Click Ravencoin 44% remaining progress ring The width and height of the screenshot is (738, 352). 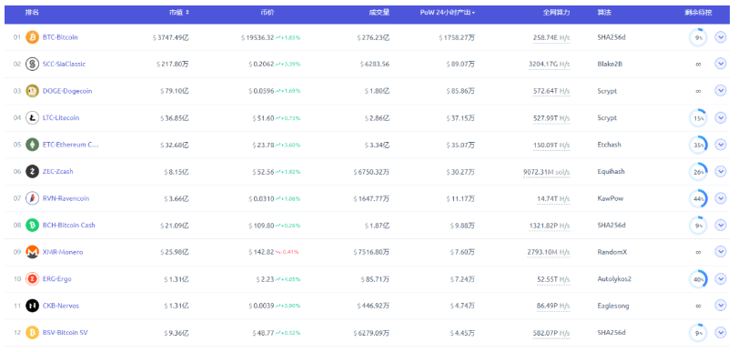[x=698, y=198]
